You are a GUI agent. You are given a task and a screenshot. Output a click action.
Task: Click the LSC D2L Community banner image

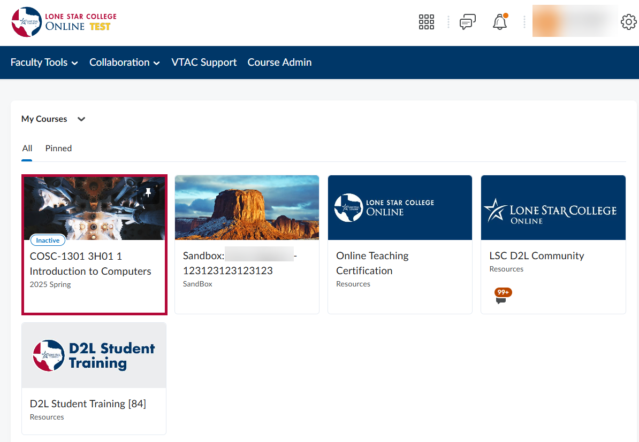tap(553, 207)
